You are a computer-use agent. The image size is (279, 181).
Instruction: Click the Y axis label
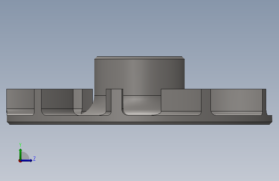coord(20,145)
